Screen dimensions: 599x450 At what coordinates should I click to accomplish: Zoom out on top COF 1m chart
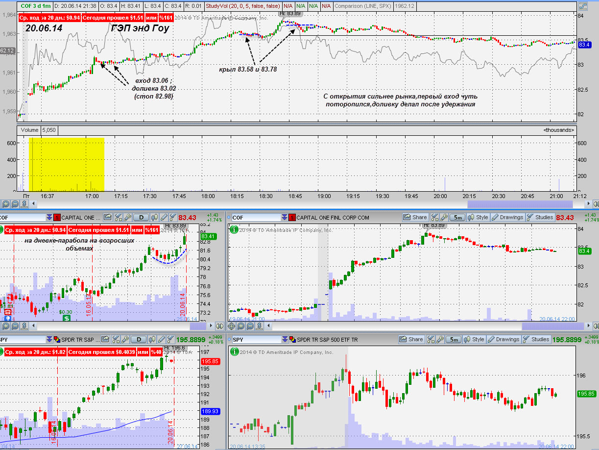(15, 203)
